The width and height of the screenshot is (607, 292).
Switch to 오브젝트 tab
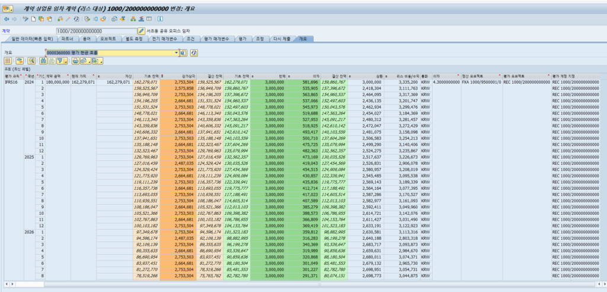(x=108, y=39)
